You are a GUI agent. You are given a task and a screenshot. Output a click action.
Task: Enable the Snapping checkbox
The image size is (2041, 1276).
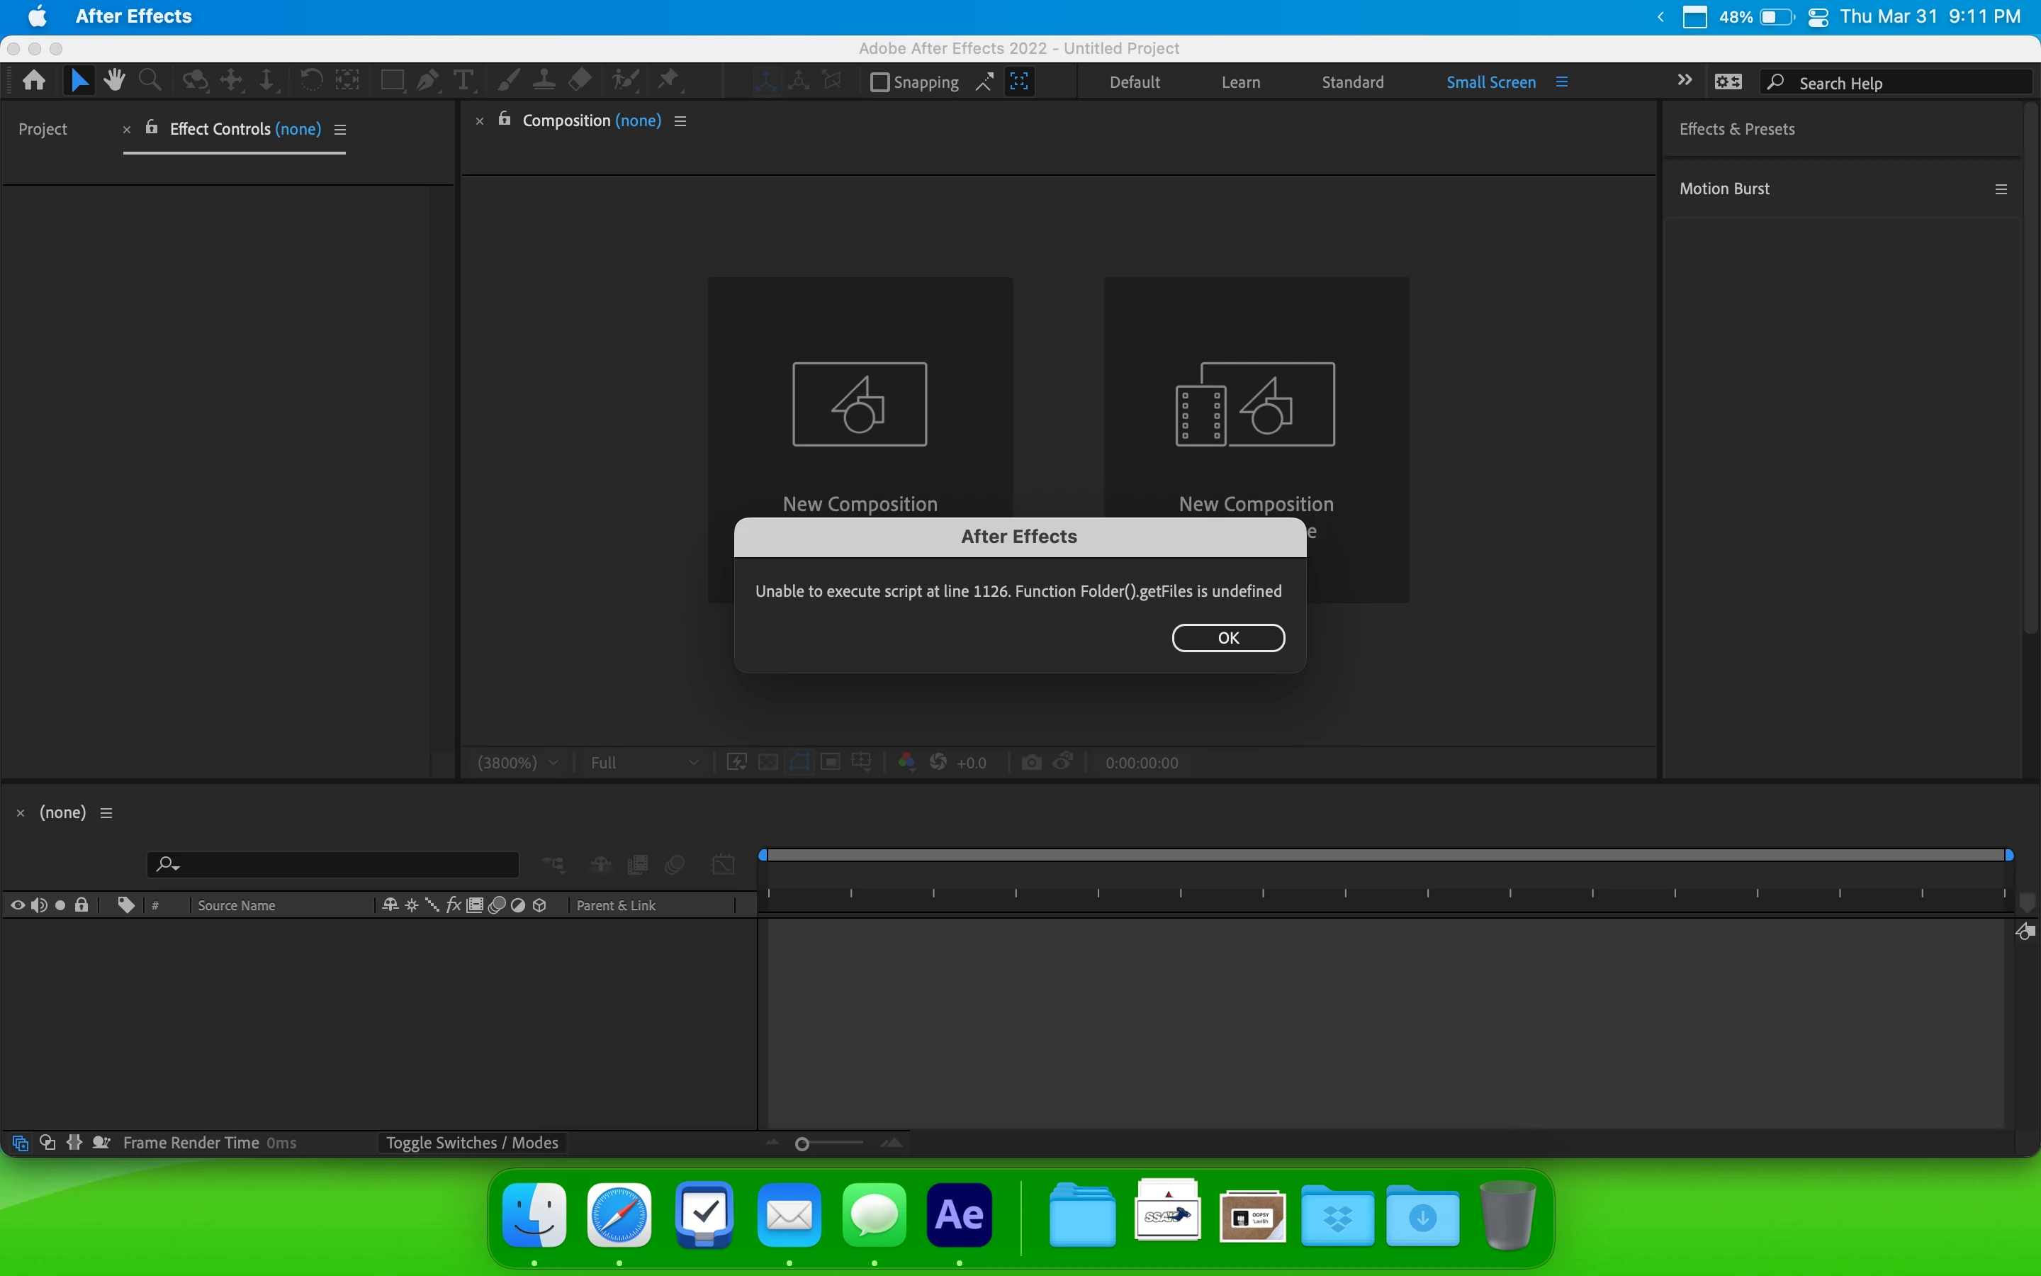pos(879,82)
